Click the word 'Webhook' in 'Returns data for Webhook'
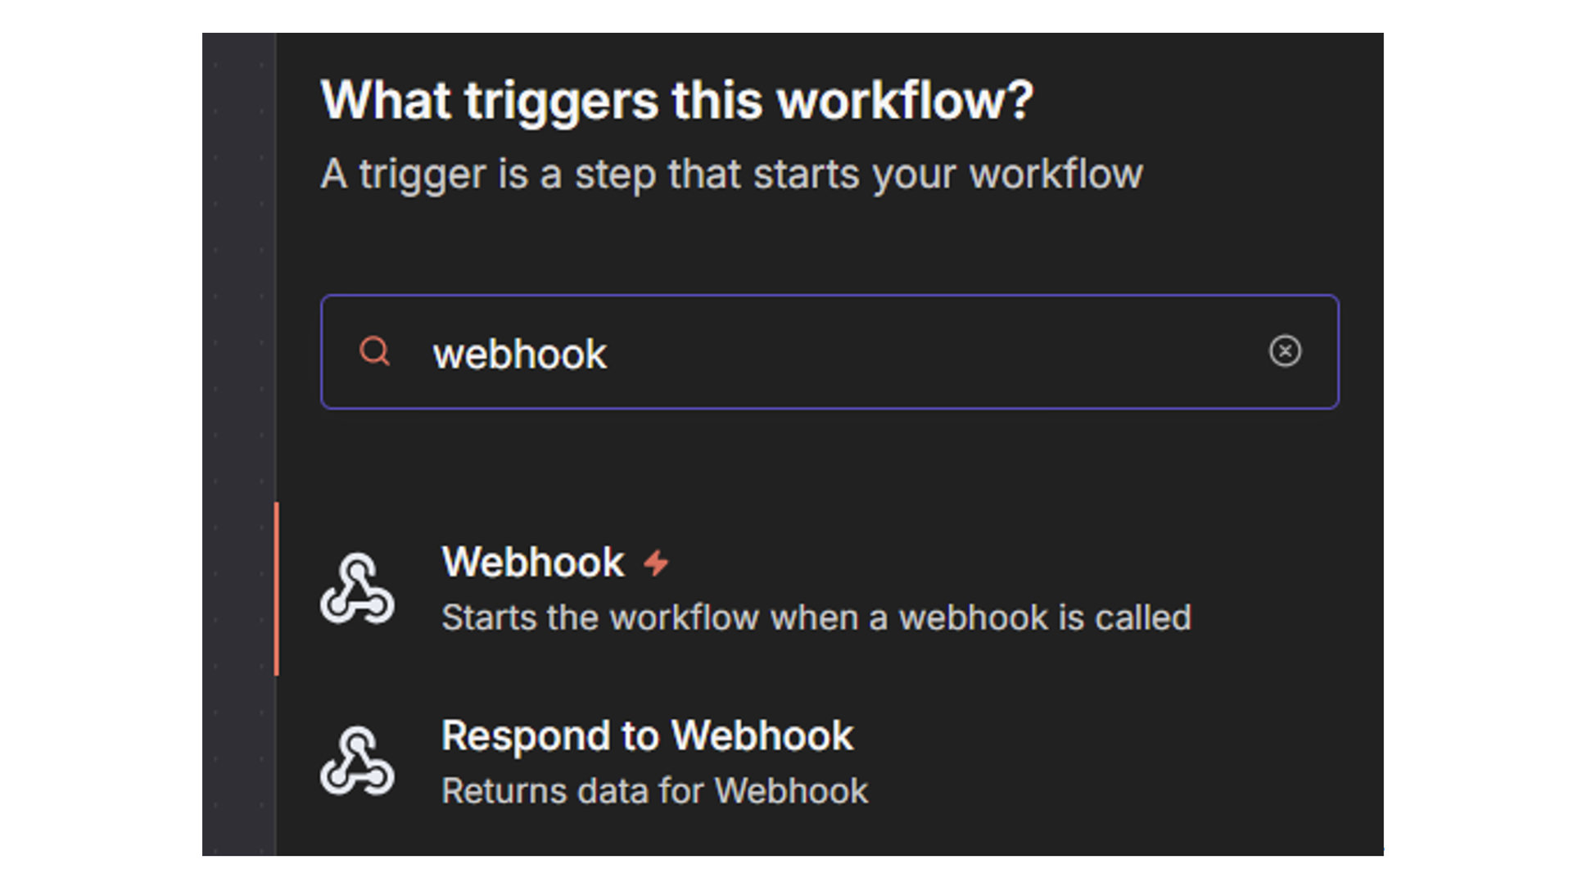Screen dimensions: 1587x891 790,792
